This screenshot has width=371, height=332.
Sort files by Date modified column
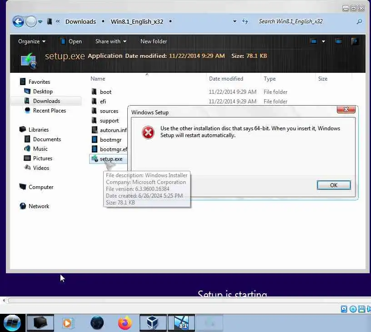[226, 79]
